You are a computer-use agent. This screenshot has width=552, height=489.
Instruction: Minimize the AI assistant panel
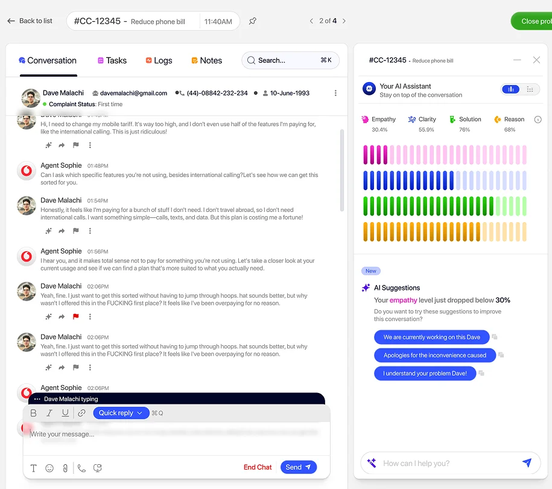pyautogui.click(x=517, y=60)
